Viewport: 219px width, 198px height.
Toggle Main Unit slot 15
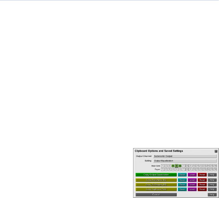[212, 166]
